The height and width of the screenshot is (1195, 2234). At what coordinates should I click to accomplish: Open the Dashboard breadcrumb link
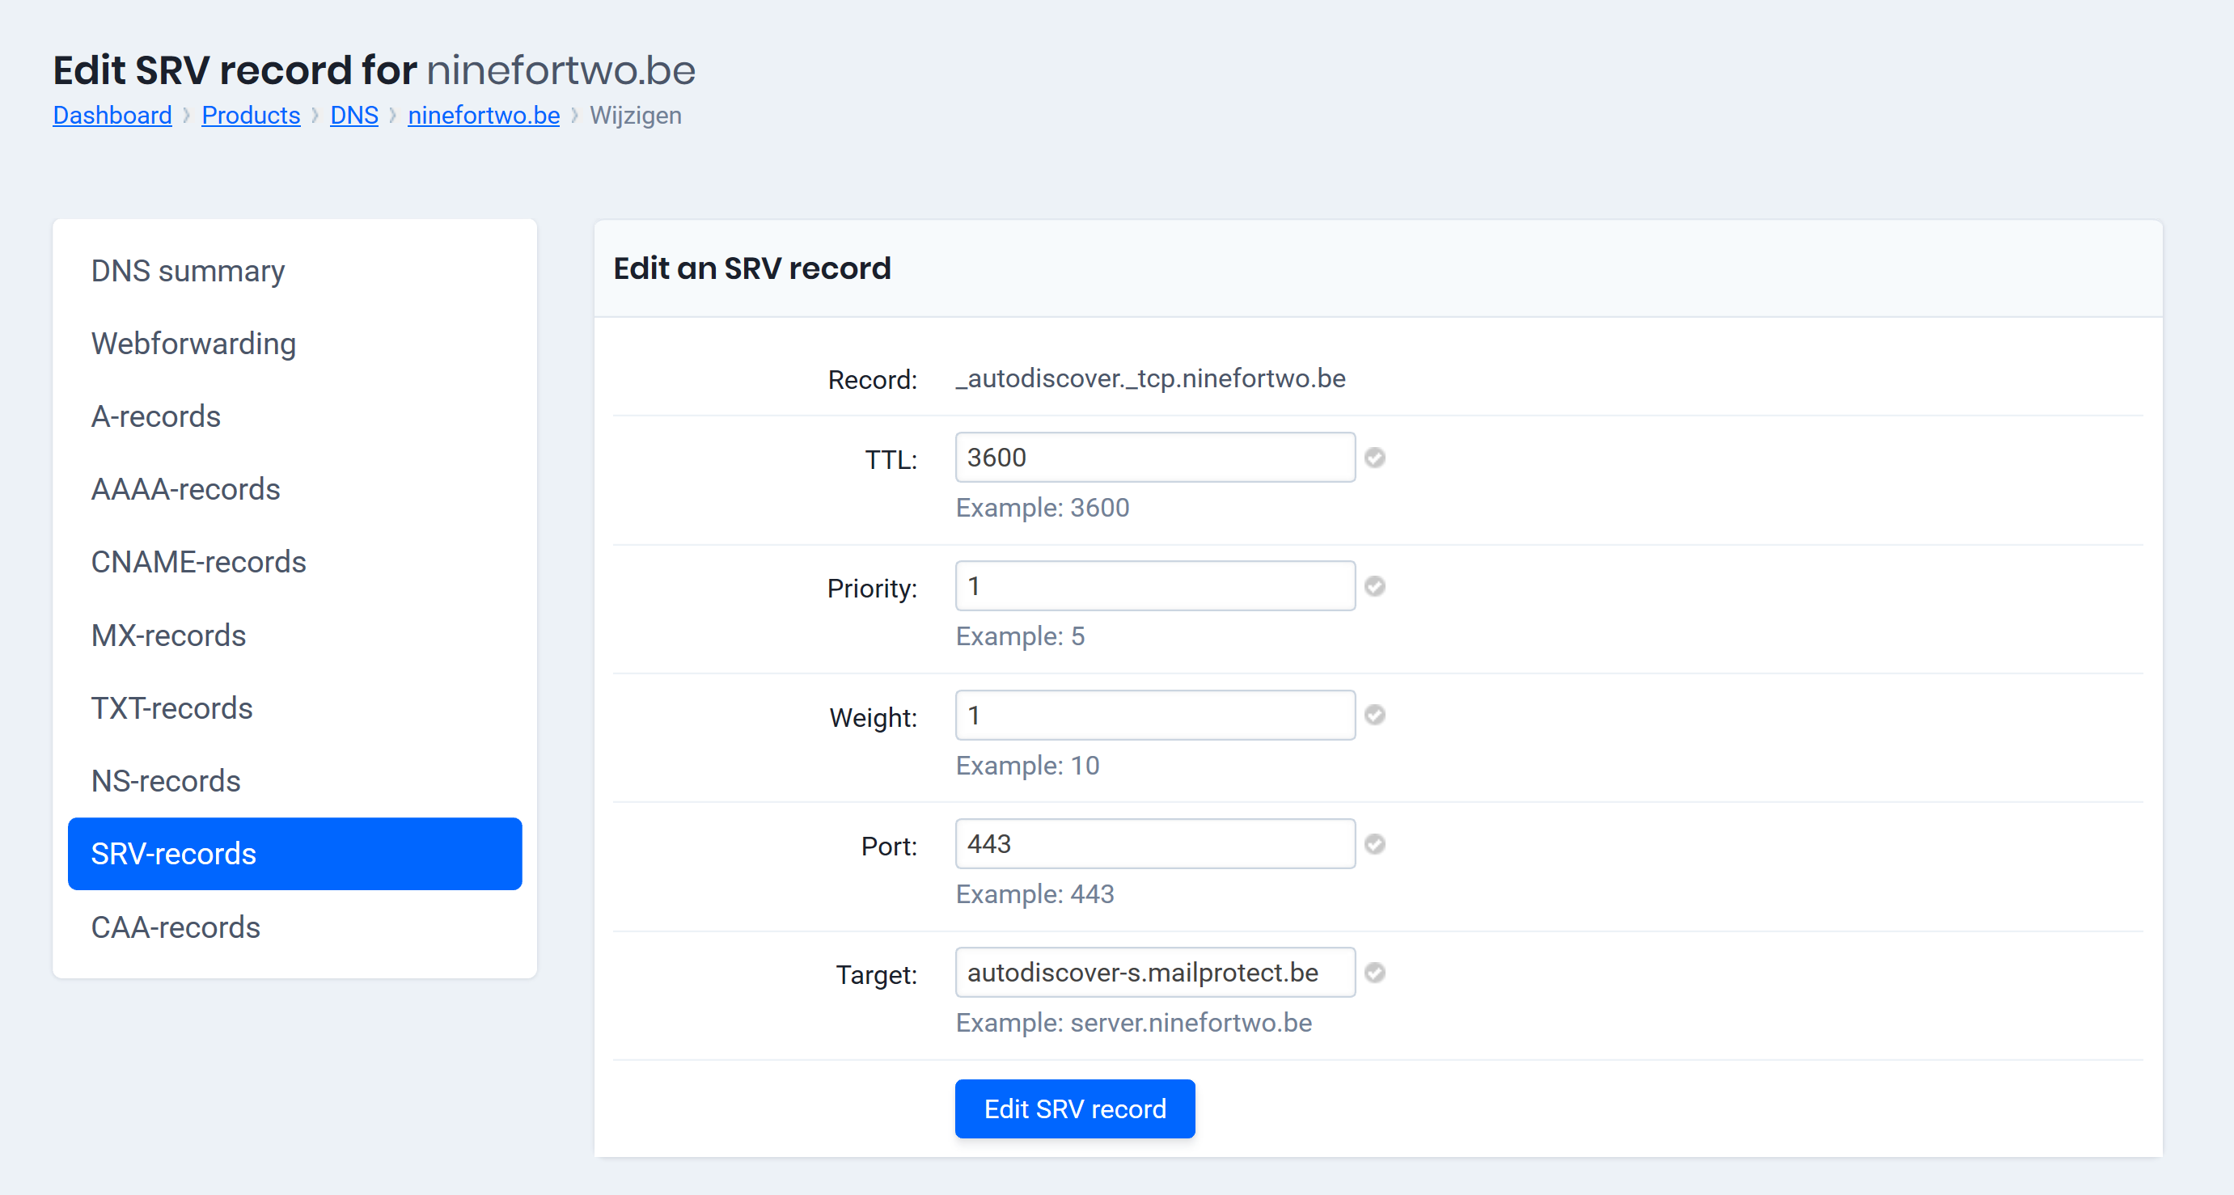(x=112, y=115)
